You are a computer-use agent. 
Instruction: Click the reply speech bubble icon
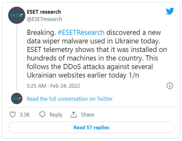(42, 115)
